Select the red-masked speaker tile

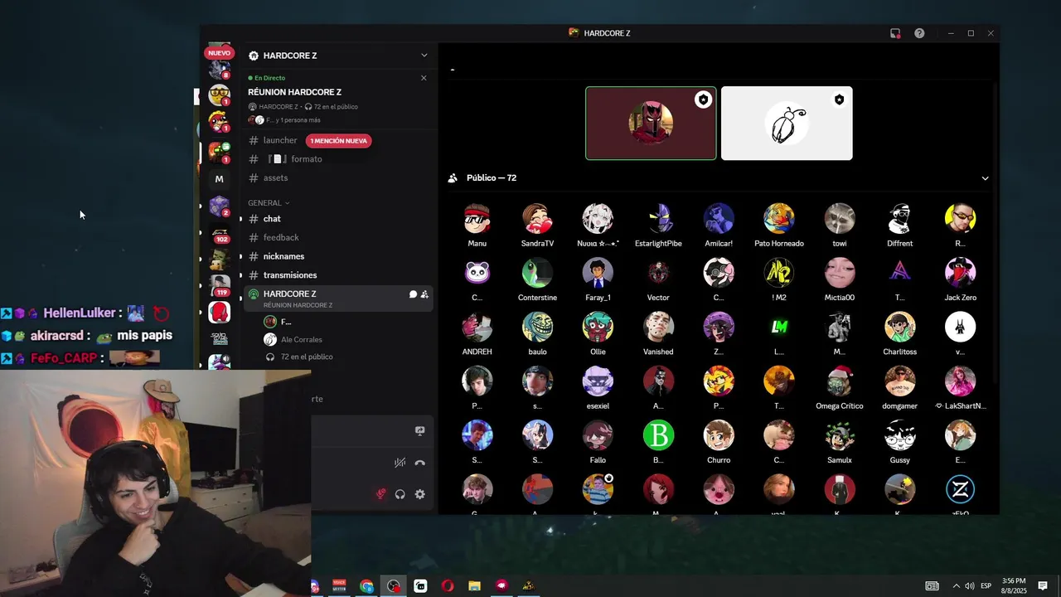(x=651, y=124)
